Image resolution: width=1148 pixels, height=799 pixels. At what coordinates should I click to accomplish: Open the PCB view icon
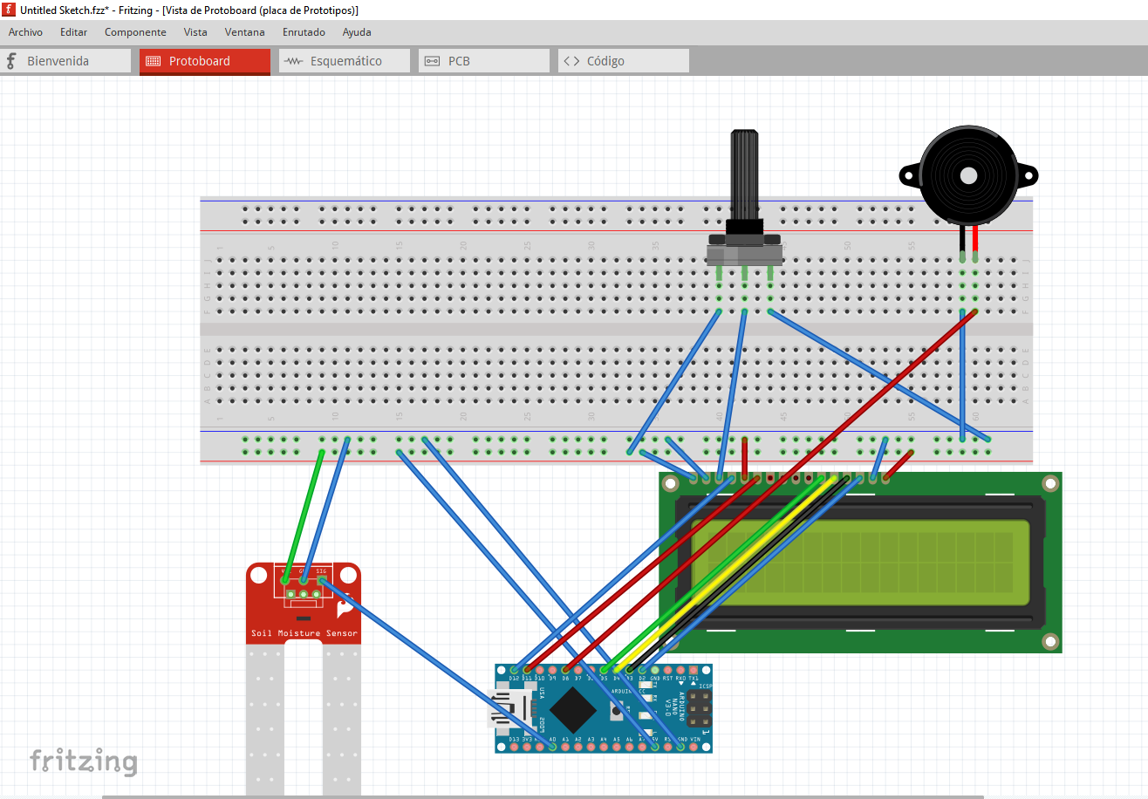point(432,60)
